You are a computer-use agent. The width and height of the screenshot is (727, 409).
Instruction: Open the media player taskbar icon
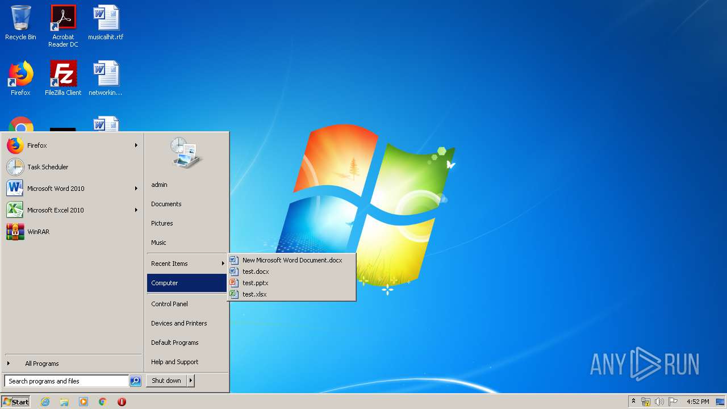(83, 402)
